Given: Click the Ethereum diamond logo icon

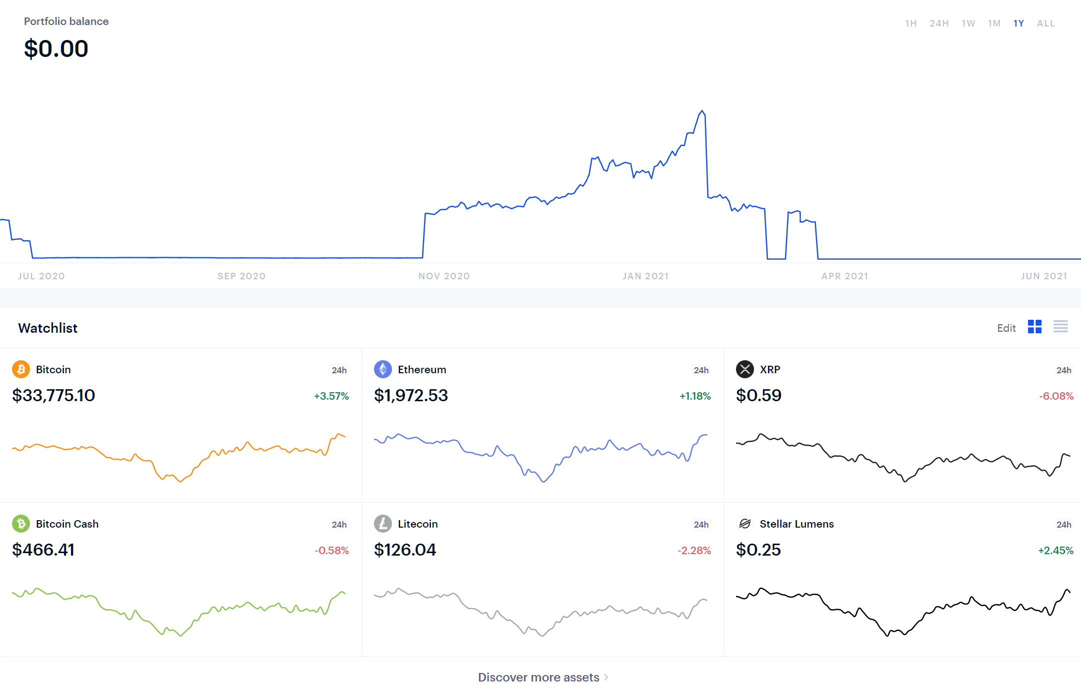Looking at the screenshot, I should (382, 369).
